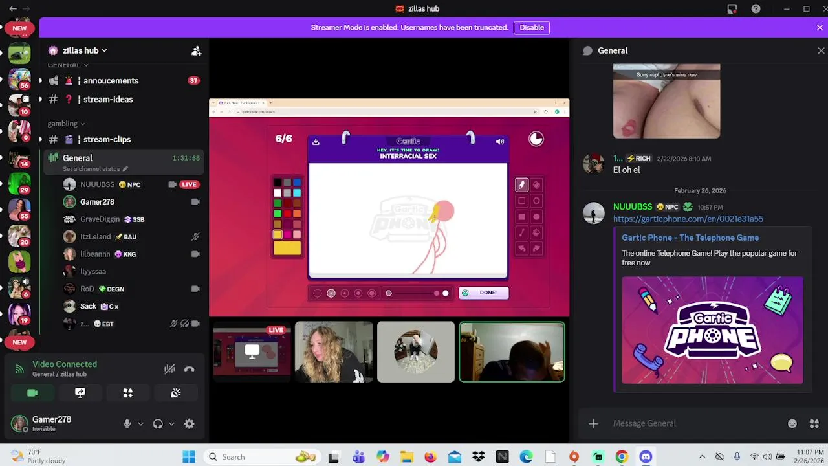
Task: Open the server icon with 56 badge
Action: point(19,79)
